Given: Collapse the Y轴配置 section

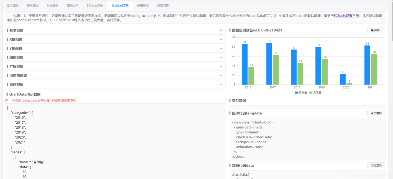Looking at the screenshot, I should click(x=221, y=48).
